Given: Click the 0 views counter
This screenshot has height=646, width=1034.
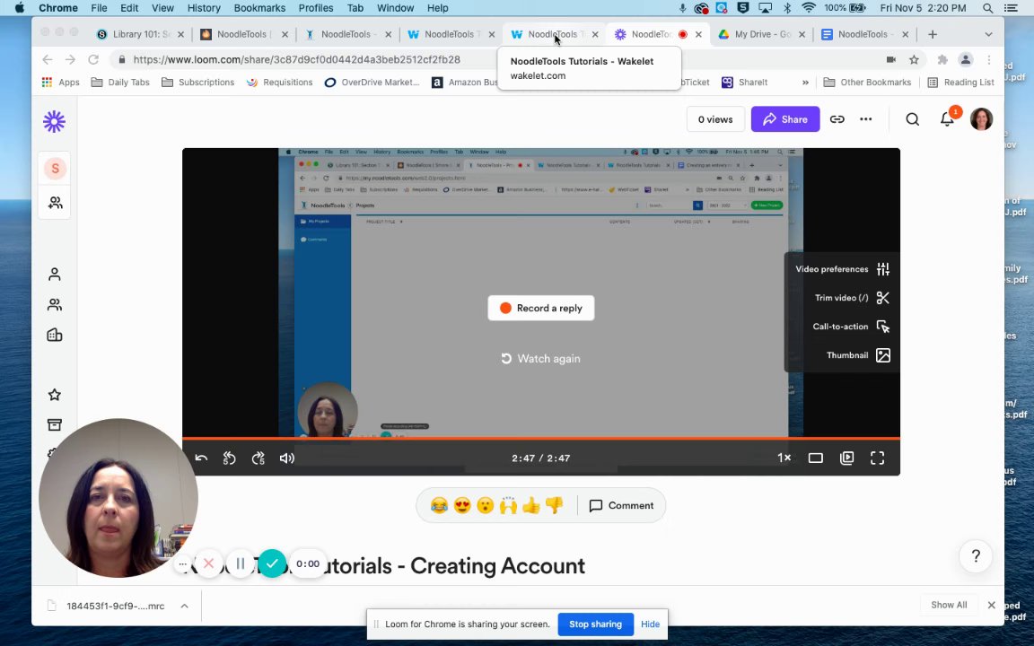Looking at the screenshot, I should (x=715, y=119).
